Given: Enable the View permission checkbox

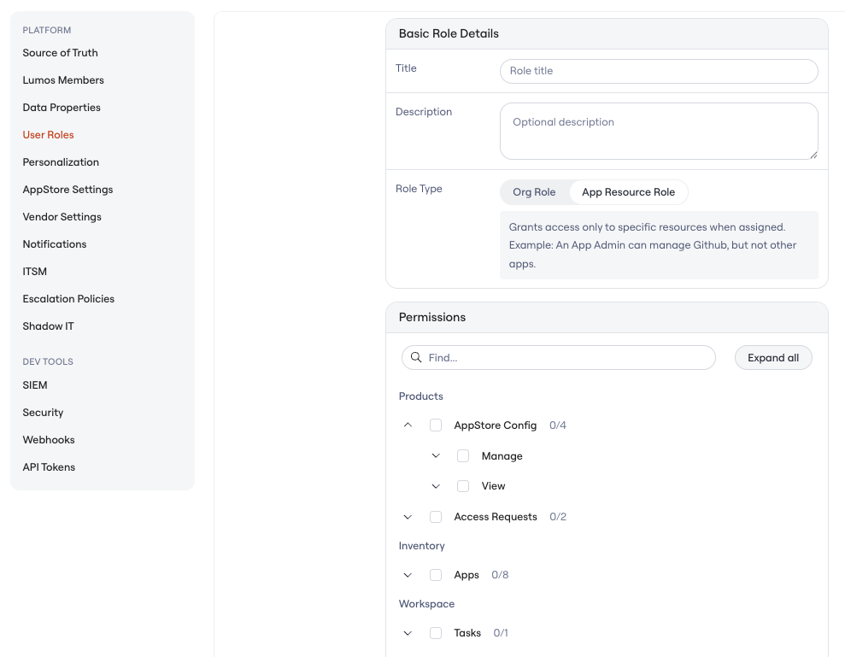Looking at the screenshot, I should tap(463, 486).
